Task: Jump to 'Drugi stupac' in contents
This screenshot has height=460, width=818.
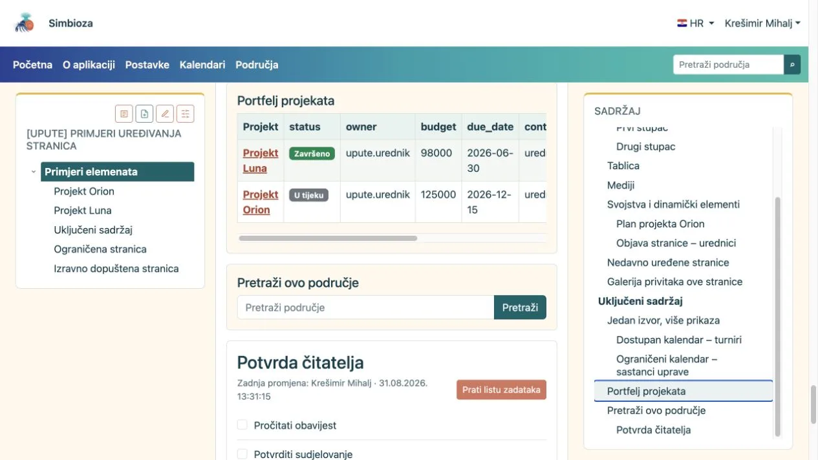Action: tap(645, 147)
